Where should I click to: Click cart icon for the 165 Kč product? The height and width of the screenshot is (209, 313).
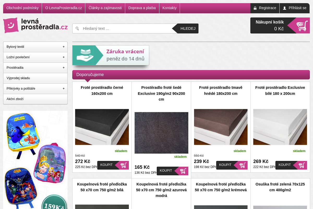pos(183,171)
